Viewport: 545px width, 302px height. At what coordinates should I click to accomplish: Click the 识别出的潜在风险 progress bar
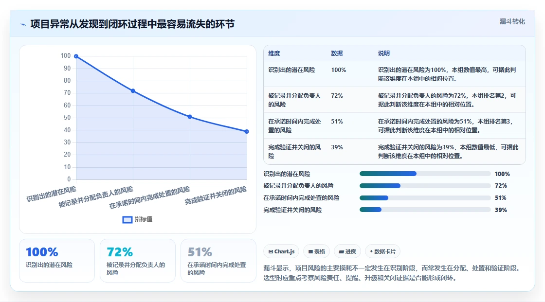point(425,174)
